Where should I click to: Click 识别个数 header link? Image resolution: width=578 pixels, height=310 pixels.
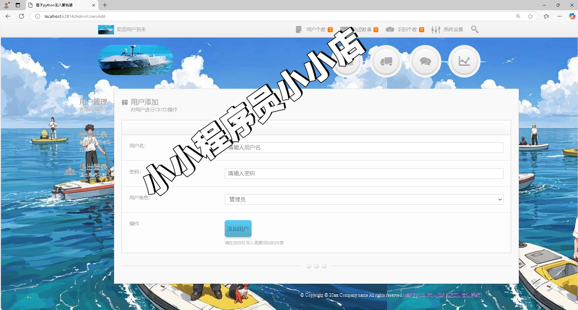[408, 30]
